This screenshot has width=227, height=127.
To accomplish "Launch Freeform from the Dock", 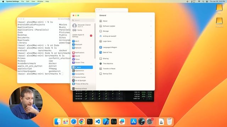I will 122,122.
